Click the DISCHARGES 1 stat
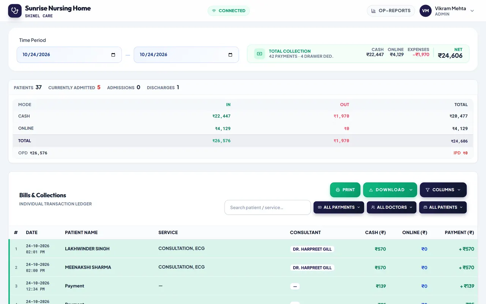Image resolution: width=486 pixels, height=304 pixels. [163, 87]
